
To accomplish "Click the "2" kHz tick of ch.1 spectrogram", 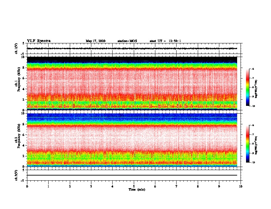I will pyautogui.click(x=24, y=99).
